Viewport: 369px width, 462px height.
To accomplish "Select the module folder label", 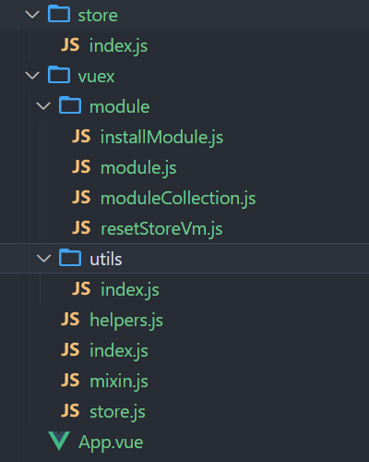I will [120, 107].
